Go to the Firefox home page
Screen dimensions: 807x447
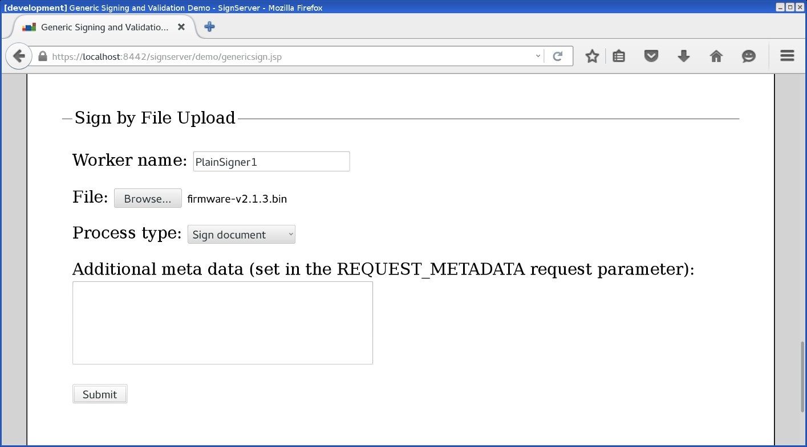point(716,56)
